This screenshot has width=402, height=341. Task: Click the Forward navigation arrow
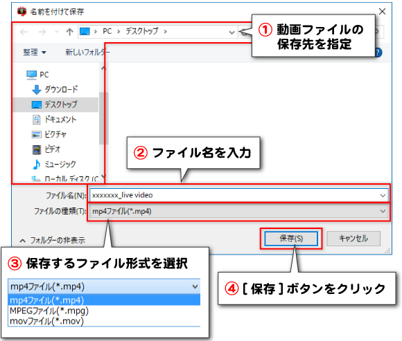click(42, 32)
